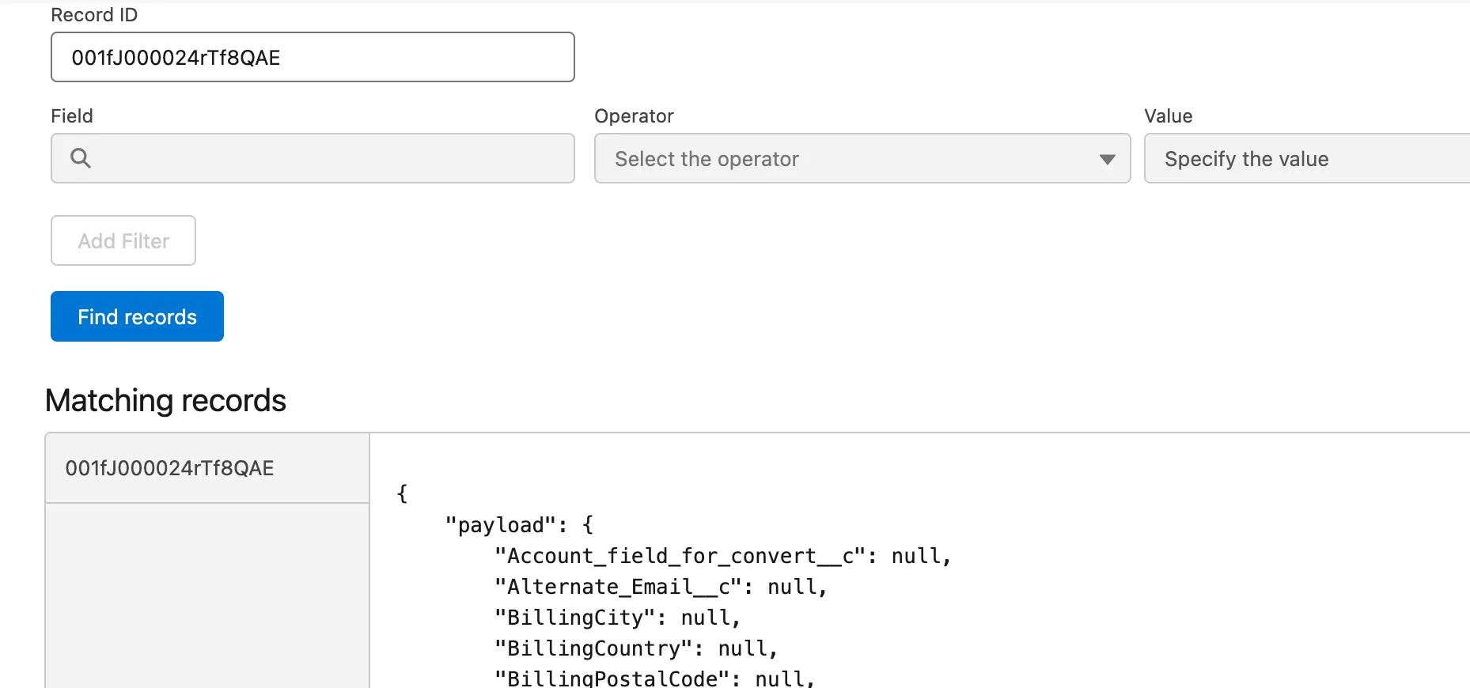This screenshot has width=1470, height=688.
Task: Click the opening curly brace of the JSON
Action: (402, 494)
